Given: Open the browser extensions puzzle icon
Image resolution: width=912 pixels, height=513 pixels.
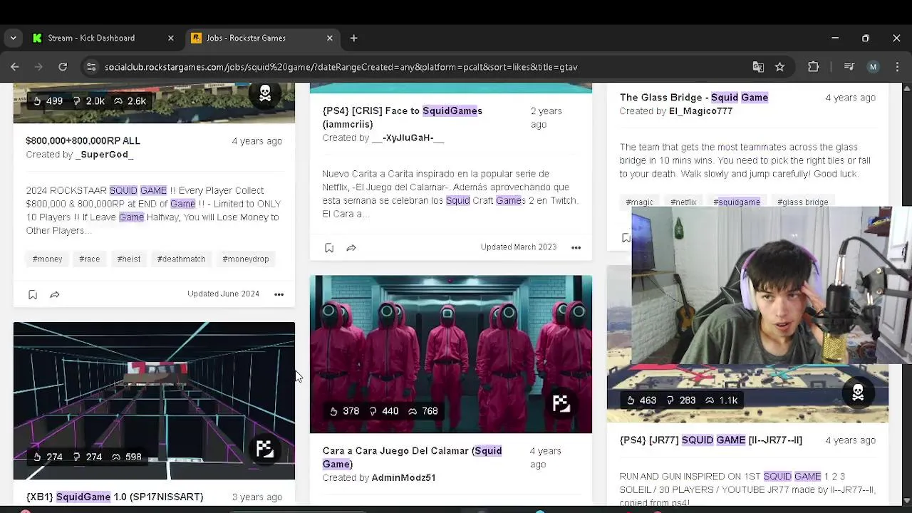Looking at the screenshot, I should [814, 67].
